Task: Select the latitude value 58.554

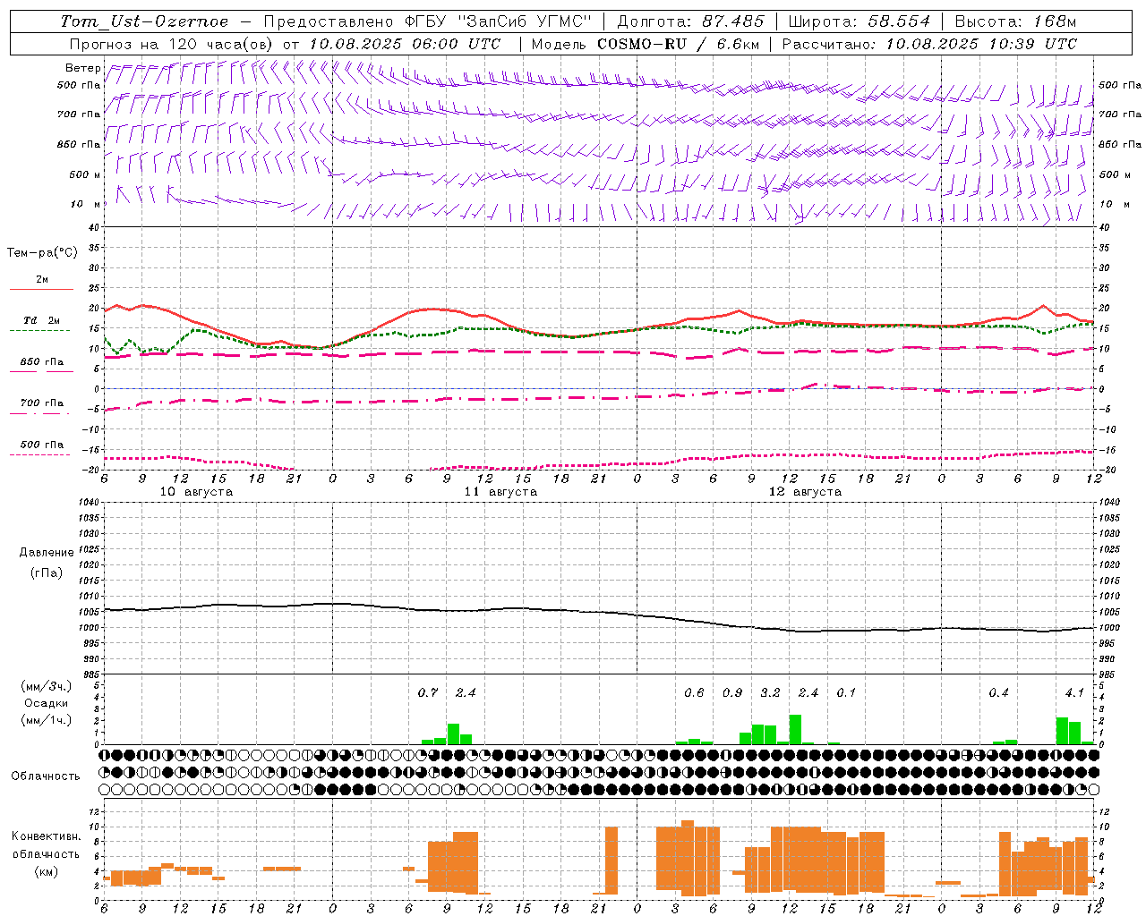Action: [x=900, y=21]
